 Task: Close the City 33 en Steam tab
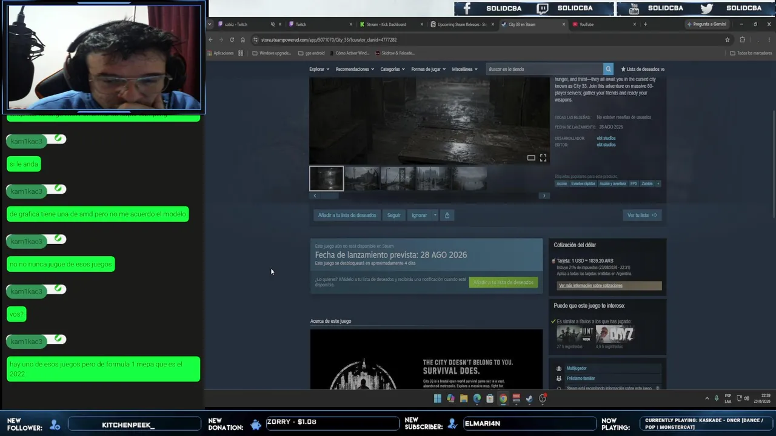pos(564,24)
